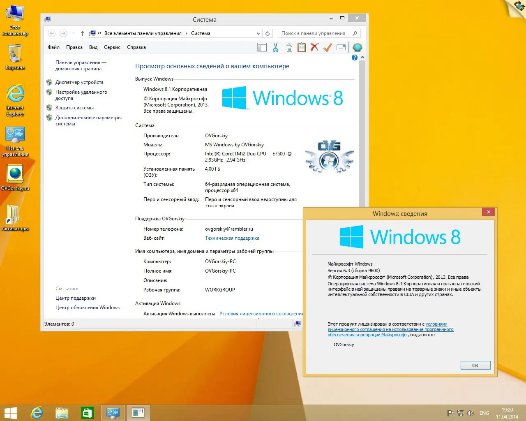Click the volume speaker tray icon
This screenshot has height=421, width=526.
pyautogui.click(x=471, y=413)
